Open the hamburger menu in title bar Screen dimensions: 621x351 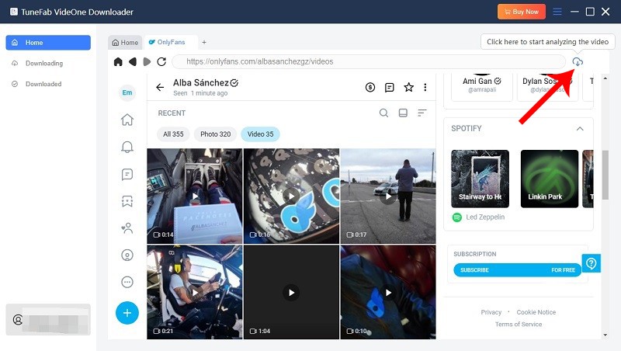point(557,12)
